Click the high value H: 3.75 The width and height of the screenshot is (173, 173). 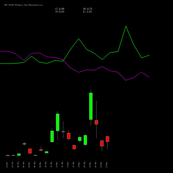click(x=88, y=9)
